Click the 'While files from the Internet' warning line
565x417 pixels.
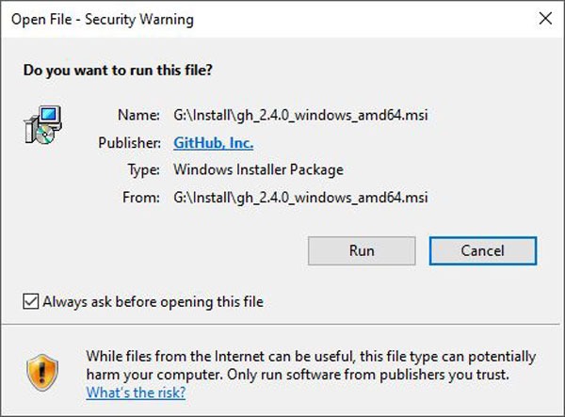[x=311, y=357]
